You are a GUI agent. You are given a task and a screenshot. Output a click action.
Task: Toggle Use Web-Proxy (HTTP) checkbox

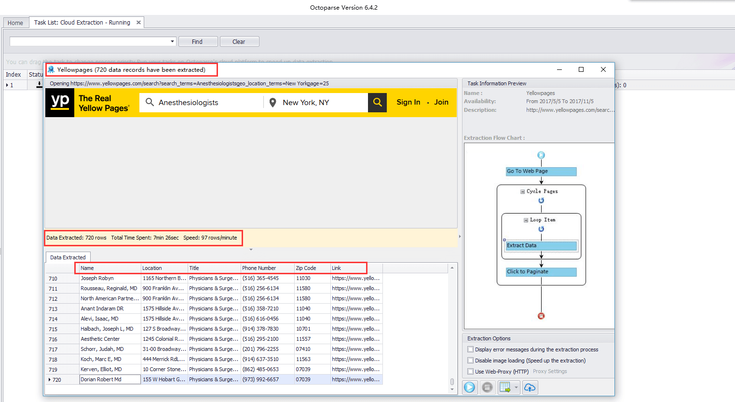tap(470, 372)
